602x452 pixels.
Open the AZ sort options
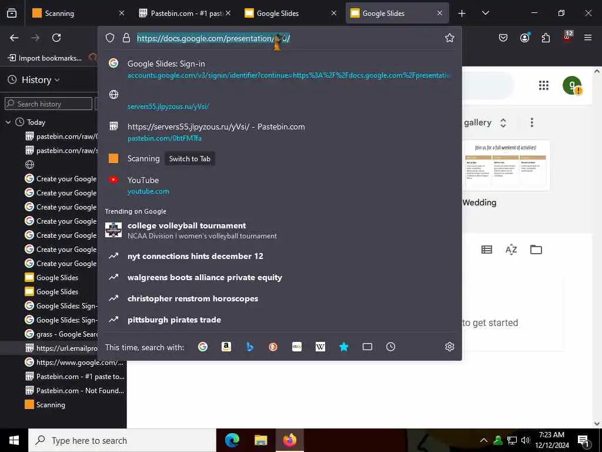click(x=511, y=250)
